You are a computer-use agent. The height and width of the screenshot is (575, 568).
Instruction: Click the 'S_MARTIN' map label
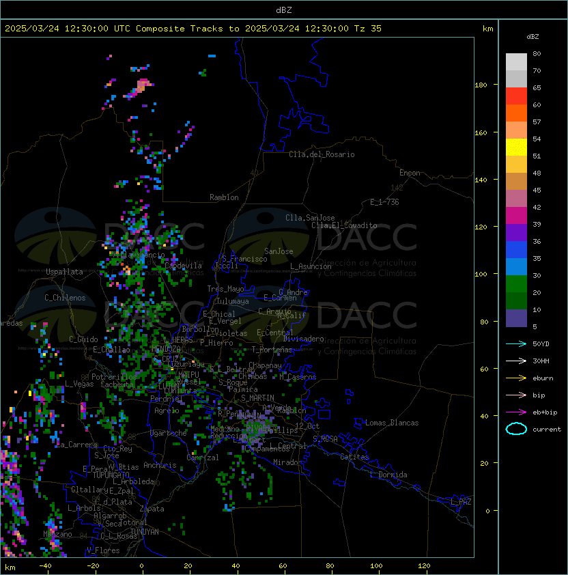pyautogui.click(x=257, y=398)
